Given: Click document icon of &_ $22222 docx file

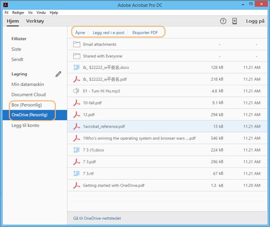Looking at the screenshot, I should coord(76,68).
